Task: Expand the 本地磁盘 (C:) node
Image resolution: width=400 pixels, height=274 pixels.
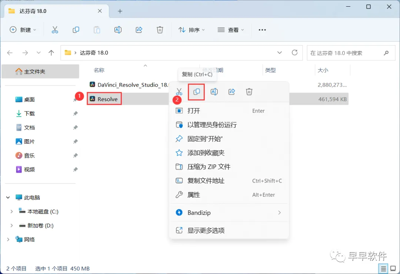Action: 11,211
